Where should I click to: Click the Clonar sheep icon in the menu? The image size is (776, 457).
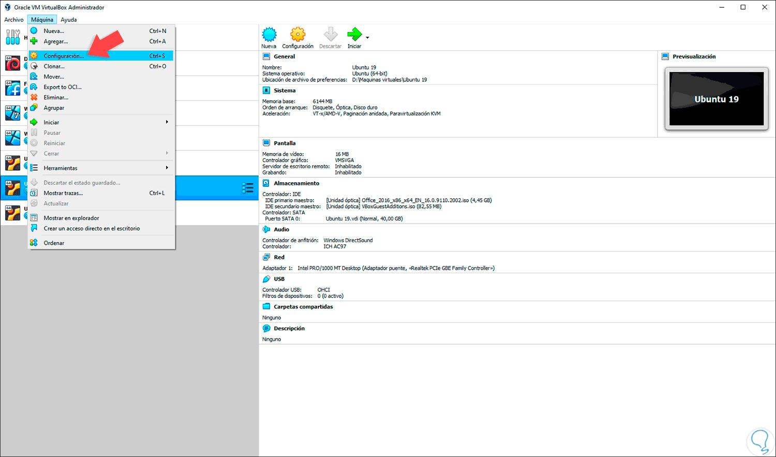point(34,66)
